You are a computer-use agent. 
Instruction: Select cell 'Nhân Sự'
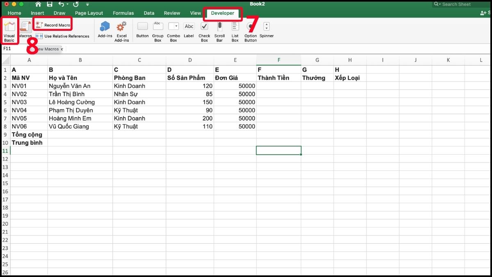tap(139, 94)
